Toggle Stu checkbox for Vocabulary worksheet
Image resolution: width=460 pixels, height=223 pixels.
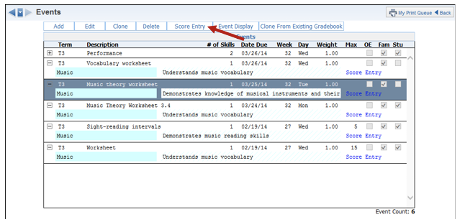[x=398, y=63]
